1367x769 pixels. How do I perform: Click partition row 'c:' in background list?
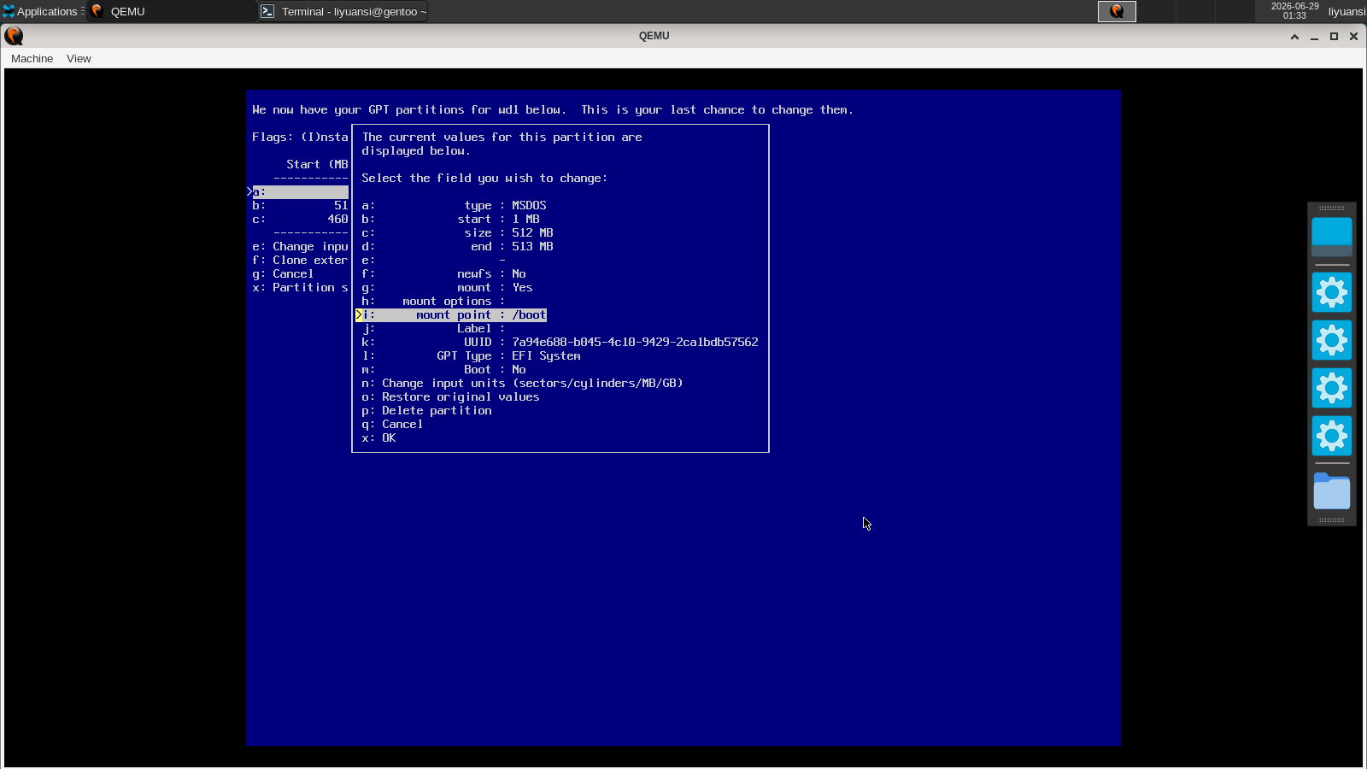(300, 220)
